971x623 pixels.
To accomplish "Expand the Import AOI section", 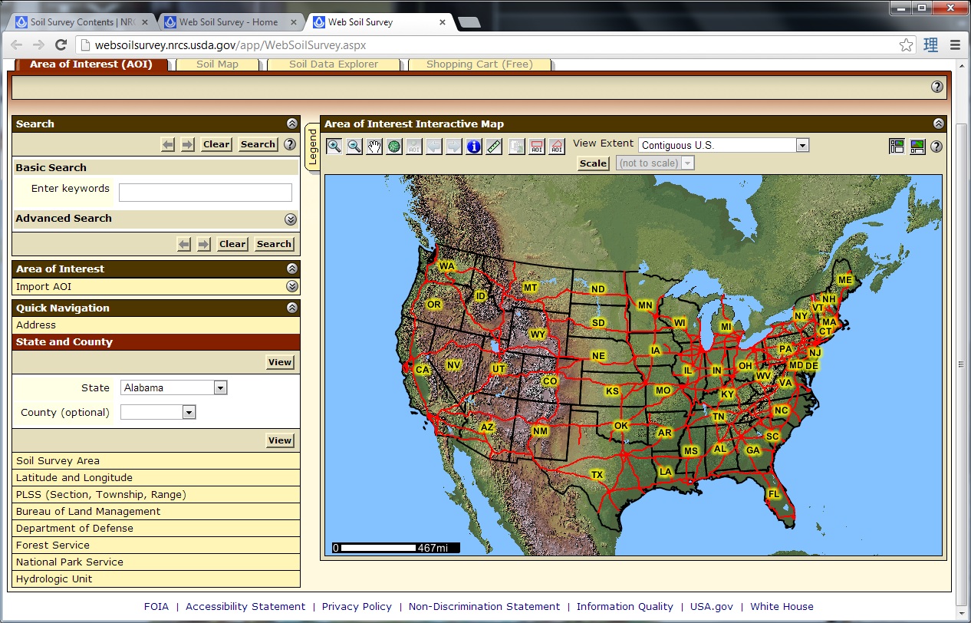I will tap(291, 286).
